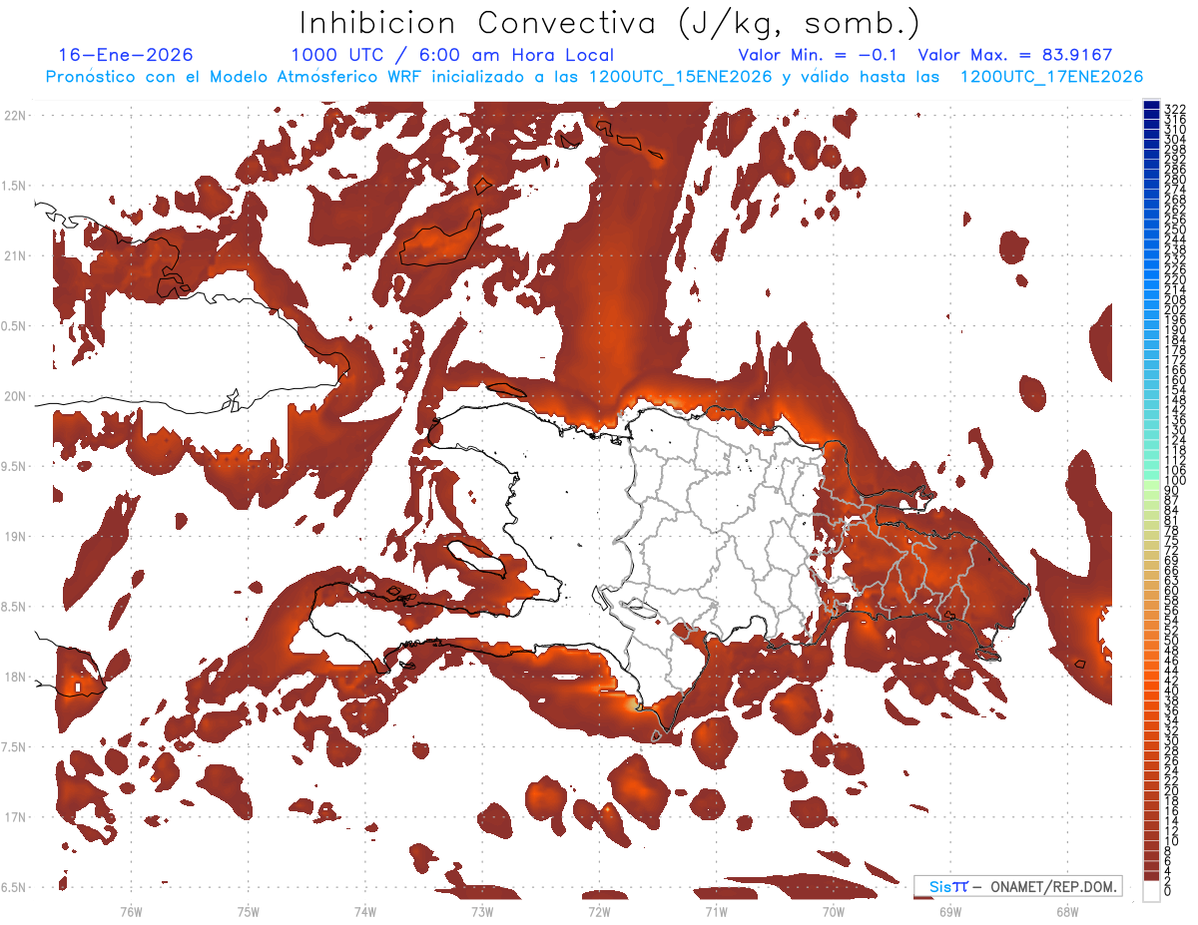The height and width of the screenshot is (925, 1198).
Task: Click the '72W' longitude label
Action: tap(599, 912)
